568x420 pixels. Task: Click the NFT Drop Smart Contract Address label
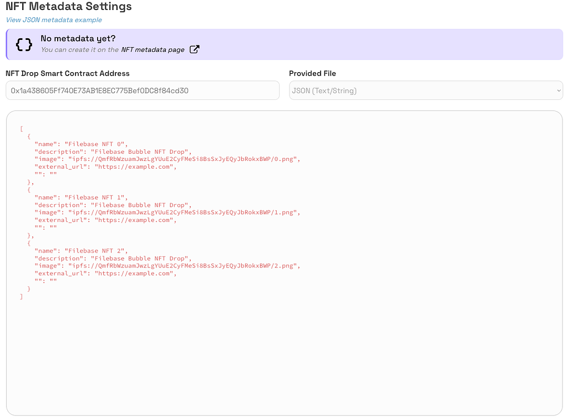tap(68, 73)
